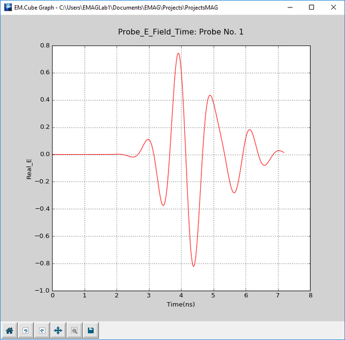Viewport: 345px width, 340px height.
Task: Click the window title bar text
Action: 116,7
